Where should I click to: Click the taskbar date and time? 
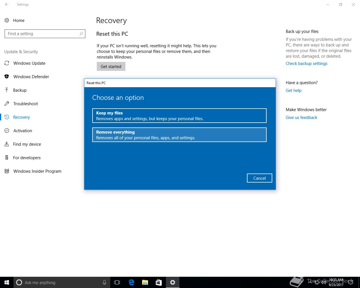click(x=336, y=282)
